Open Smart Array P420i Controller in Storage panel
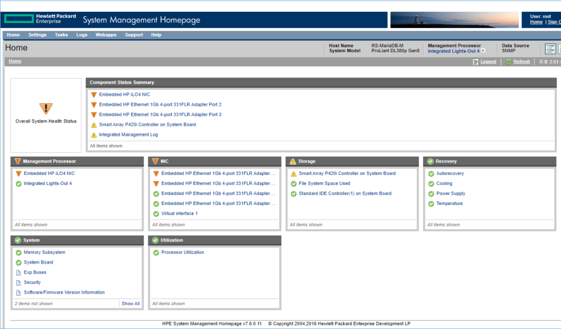Screen dimensions: 561x329 347,173
